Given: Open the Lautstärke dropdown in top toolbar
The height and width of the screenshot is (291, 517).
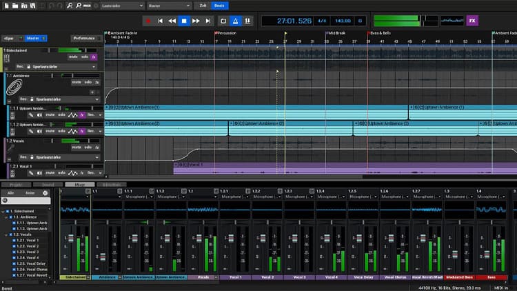Looking at the screenshot, I should coord(121,6).
